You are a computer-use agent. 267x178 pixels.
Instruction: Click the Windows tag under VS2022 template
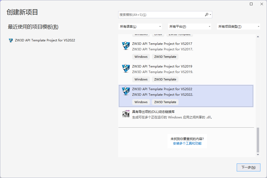141,102
